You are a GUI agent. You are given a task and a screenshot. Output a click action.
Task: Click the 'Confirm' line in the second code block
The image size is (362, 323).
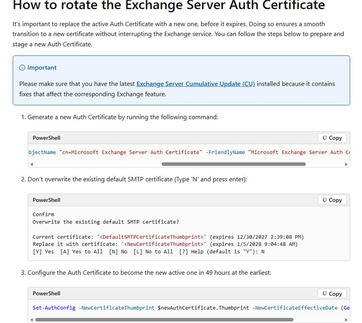tap(43, 214)
